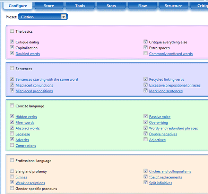Switch to the Store tab
Screen dimensions: 208x194
coord(49,6)
